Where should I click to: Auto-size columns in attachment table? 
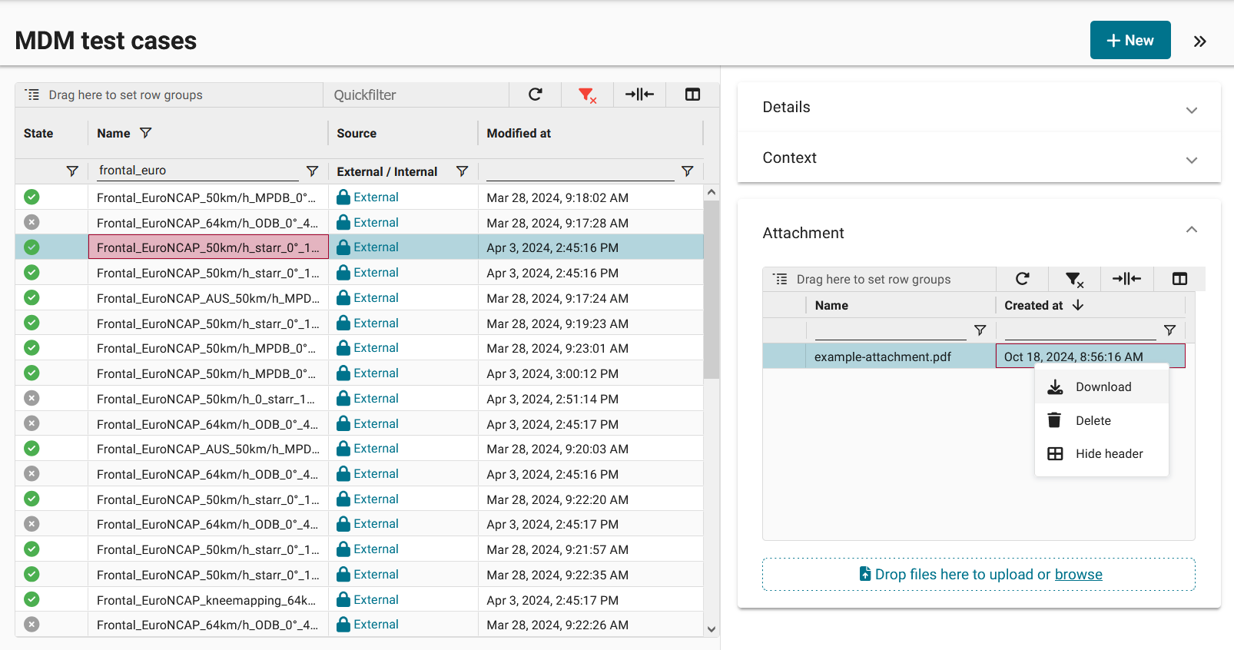coord(1126,279)
